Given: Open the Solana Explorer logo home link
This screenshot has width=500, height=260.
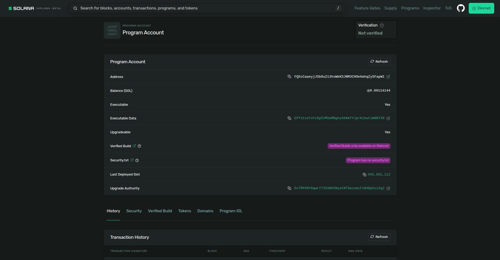Looking at the screenshot, I should [35, 8].
